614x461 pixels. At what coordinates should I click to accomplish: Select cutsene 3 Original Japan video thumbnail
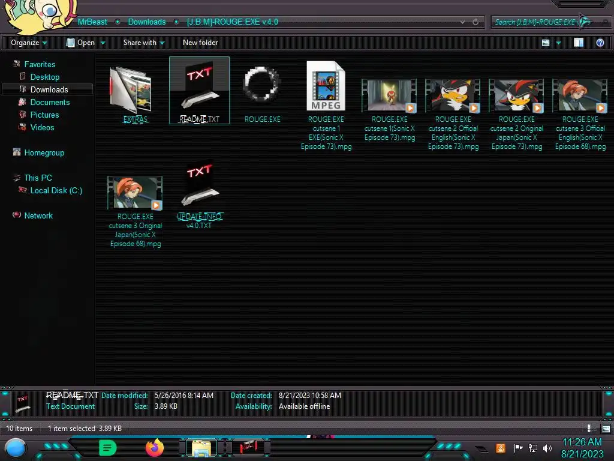tap(135, 193)
